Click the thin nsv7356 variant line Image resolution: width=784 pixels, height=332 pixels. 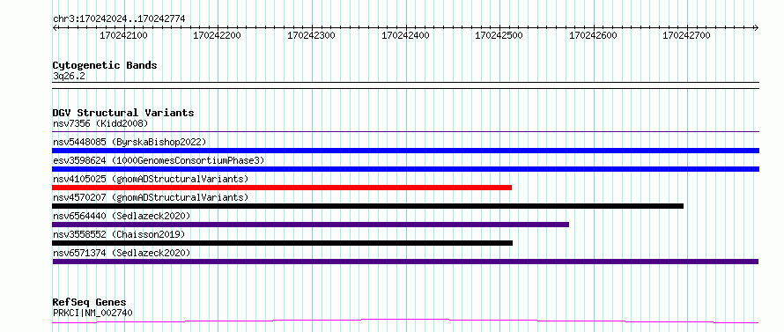click(405, 132)
